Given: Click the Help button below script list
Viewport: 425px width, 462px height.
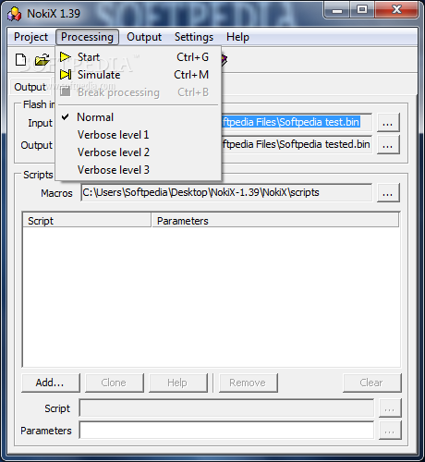Looking at the screenshot, I should tap(178, 383).
